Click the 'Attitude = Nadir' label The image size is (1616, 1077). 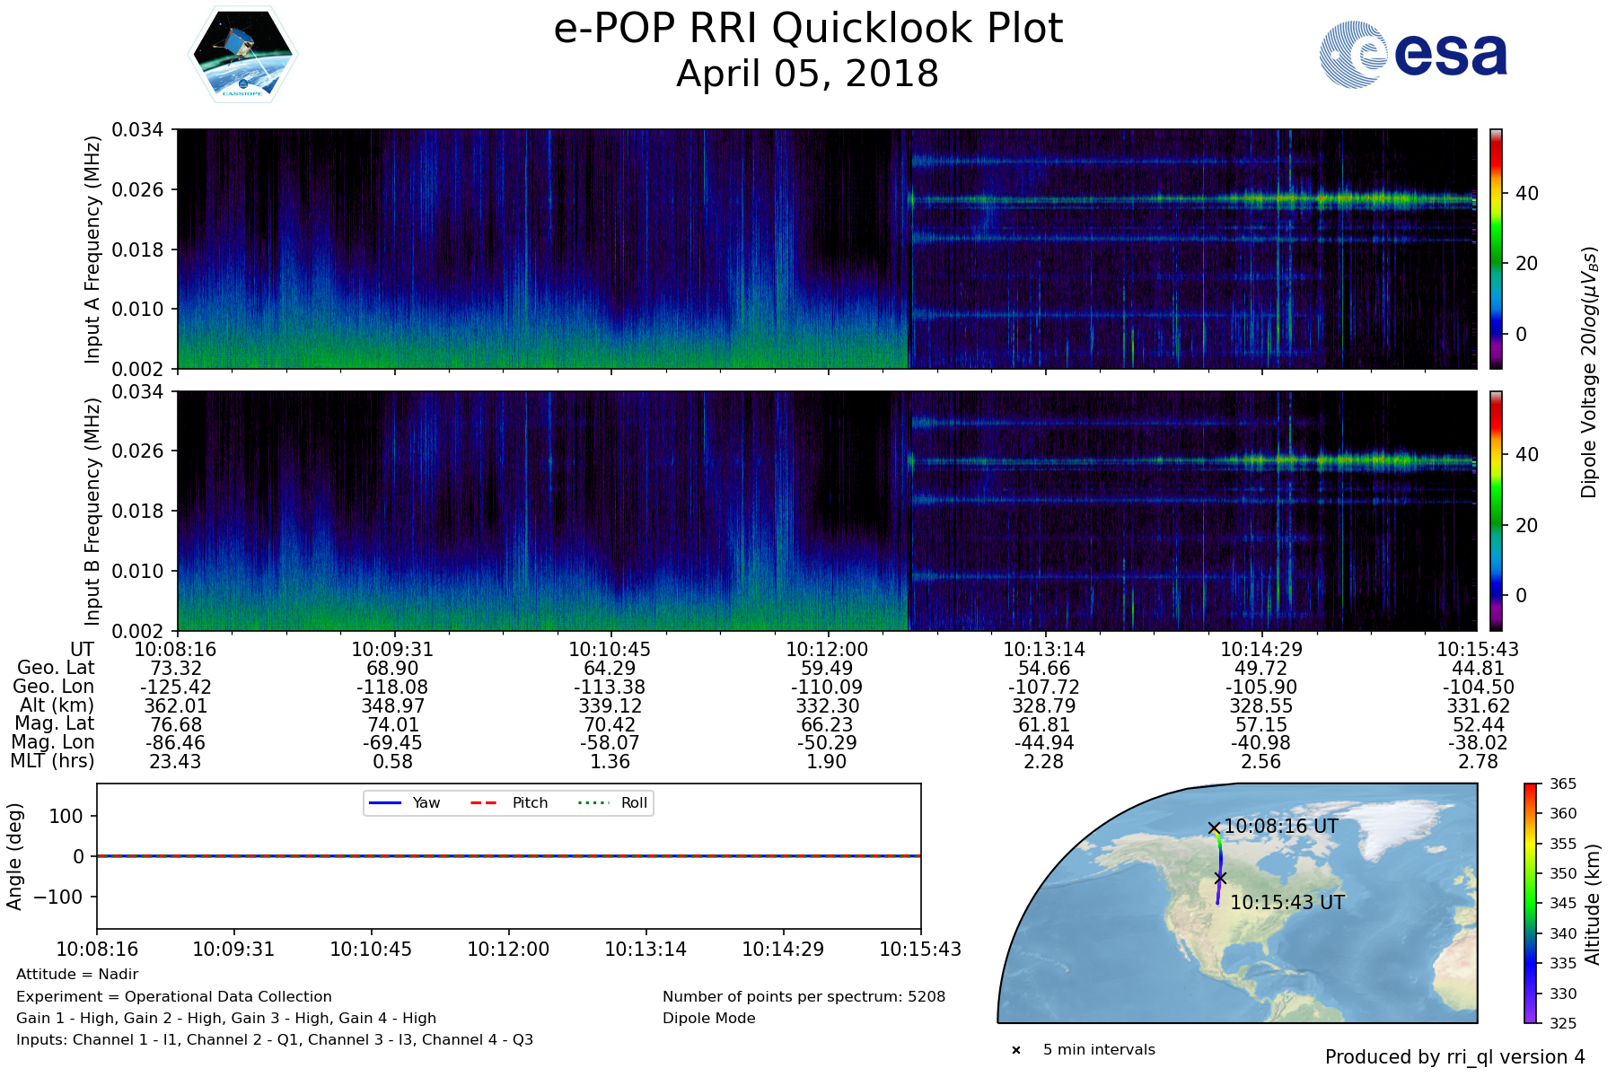[77, 975]
